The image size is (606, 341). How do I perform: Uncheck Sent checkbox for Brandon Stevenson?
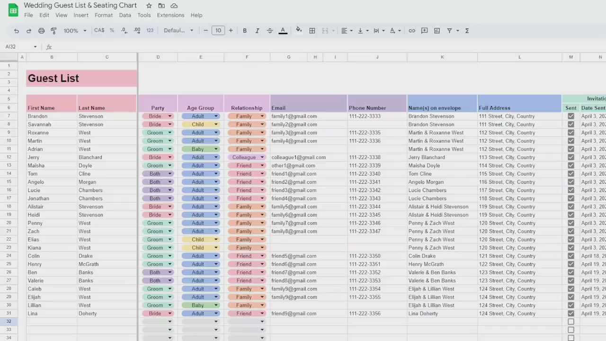(571, 116)
